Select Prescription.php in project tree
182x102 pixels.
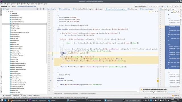(16, 80)
